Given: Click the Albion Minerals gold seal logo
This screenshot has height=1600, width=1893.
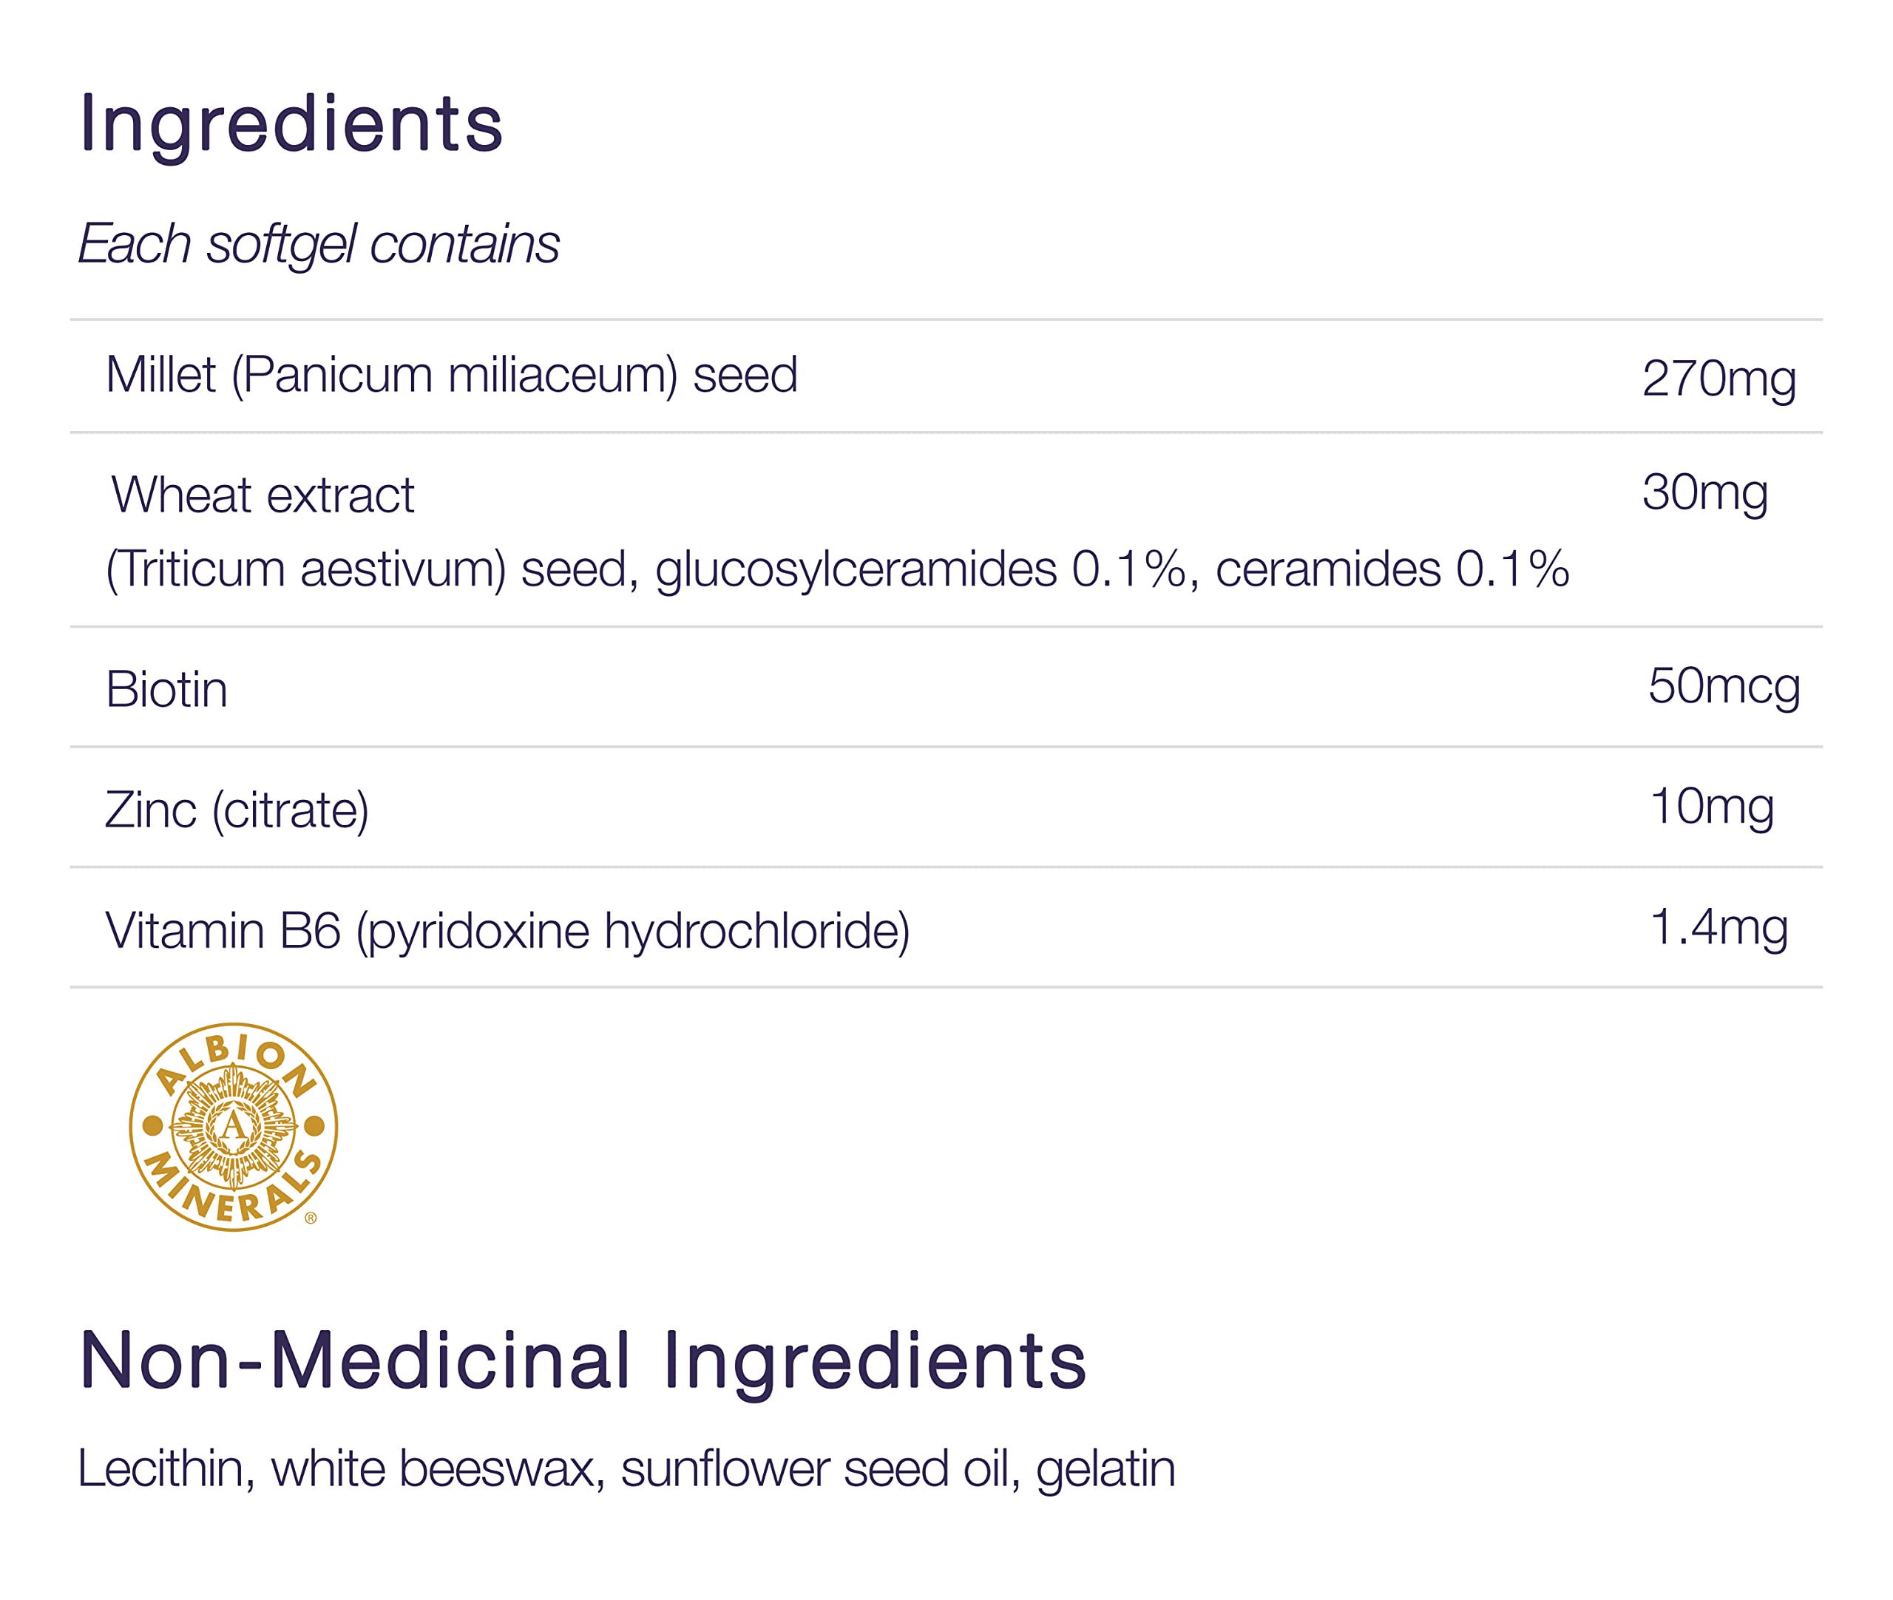Looking at the screenshot, I should (233, 1128).
